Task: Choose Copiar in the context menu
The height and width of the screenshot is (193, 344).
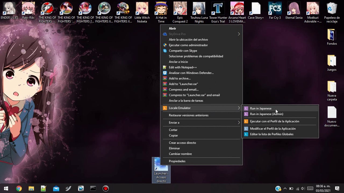Action: coord(201,135)
